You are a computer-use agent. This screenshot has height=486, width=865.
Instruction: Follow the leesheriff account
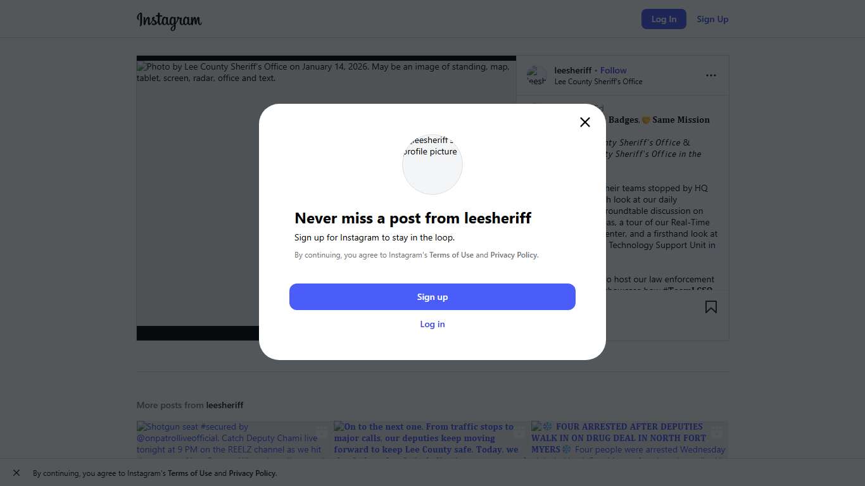point(613,70)
